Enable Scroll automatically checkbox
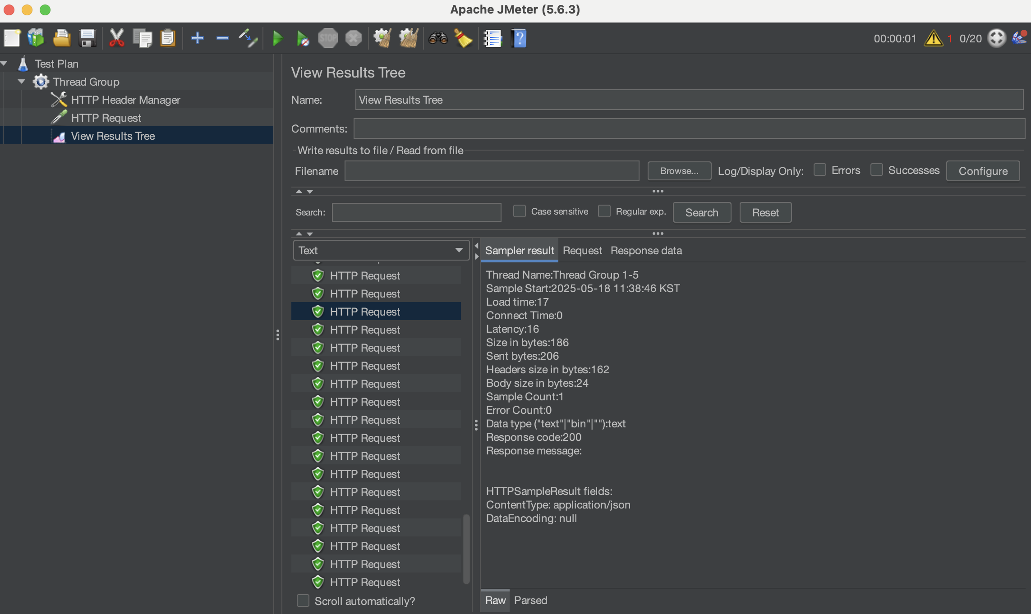Image resolution: width=1031 pixels, height=614 pixels. pyautogui.click(x=303, y=600)
